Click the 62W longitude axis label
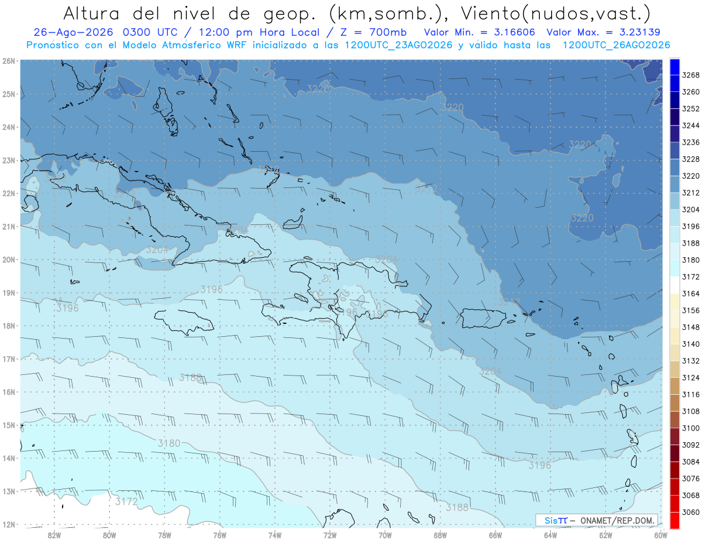 605,535
